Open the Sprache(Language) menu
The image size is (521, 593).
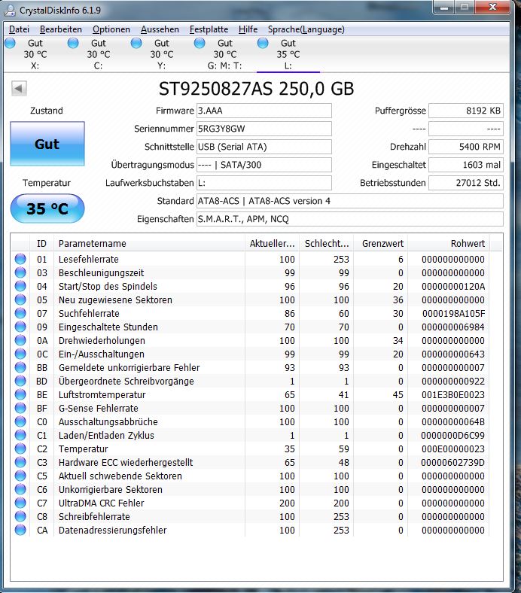point(306,29)
